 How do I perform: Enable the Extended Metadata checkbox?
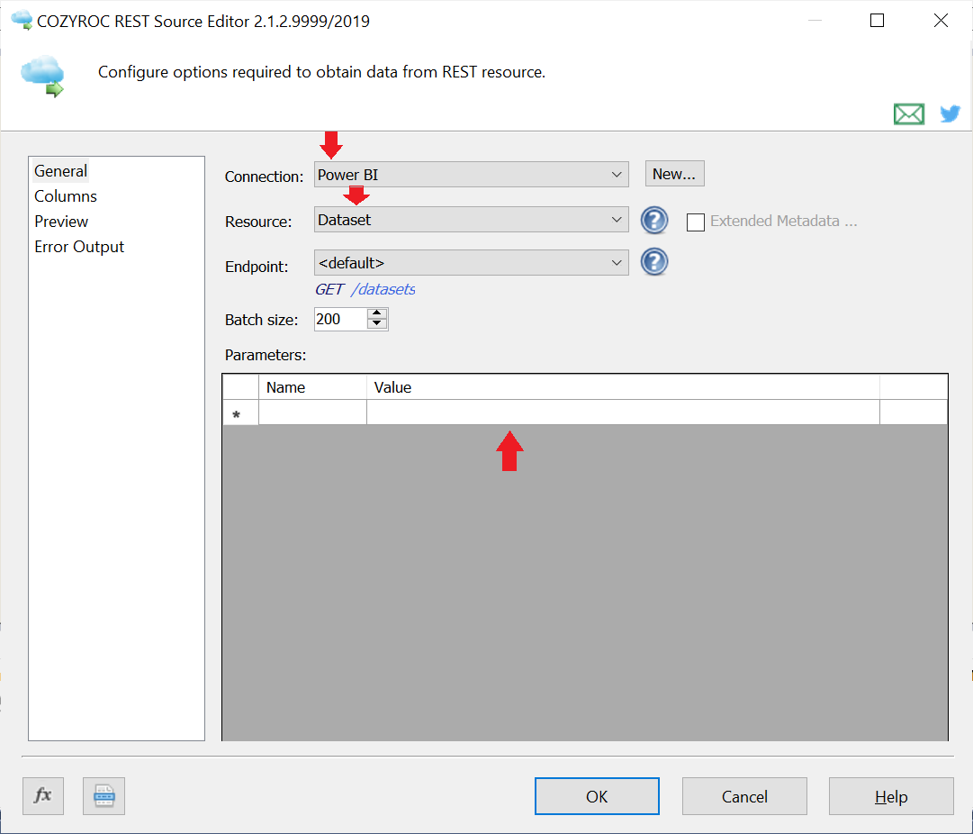point(696,222)
